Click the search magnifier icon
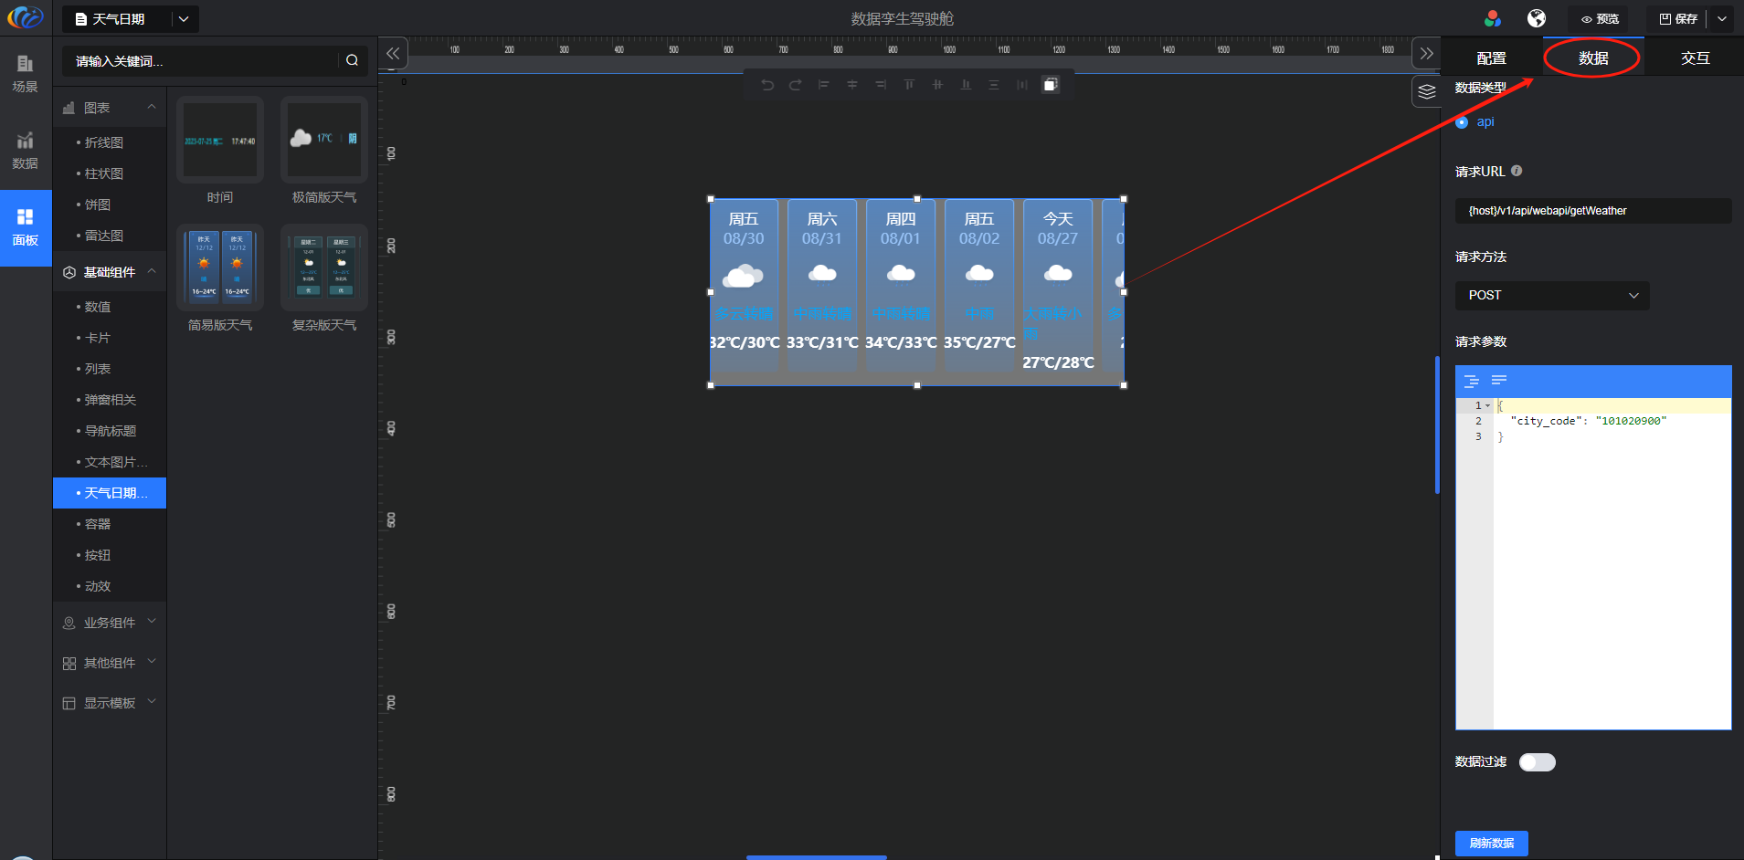Viewport: 1744px width, 860px height. (x=352, y=60)
